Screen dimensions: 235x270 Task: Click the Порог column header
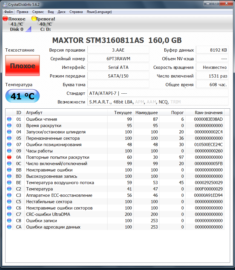pyautogui.click(x=172, y=113)
